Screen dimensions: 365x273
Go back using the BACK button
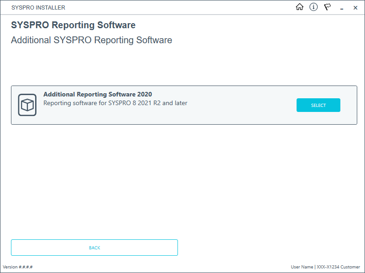point(94,248)
